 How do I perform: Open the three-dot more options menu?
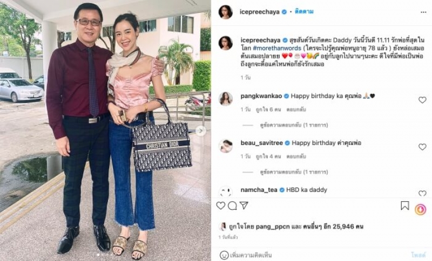pyautogui.click(x=423, y=12)
